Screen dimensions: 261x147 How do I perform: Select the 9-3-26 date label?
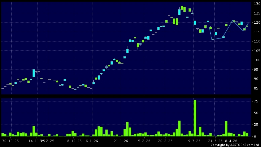coord(194,141)
